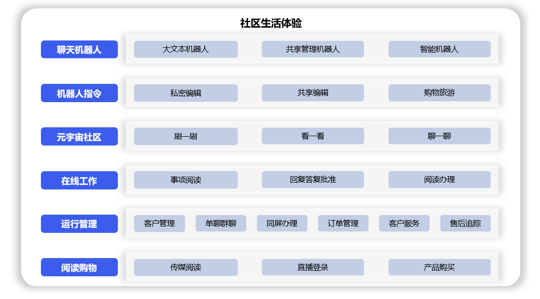The image size is (540, 299).
Task: Choose the 共享管理机器人 option
Action: click(x=313, y=49)
